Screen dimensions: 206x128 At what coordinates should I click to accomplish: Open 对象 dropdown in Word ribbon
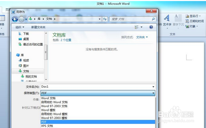192,27
